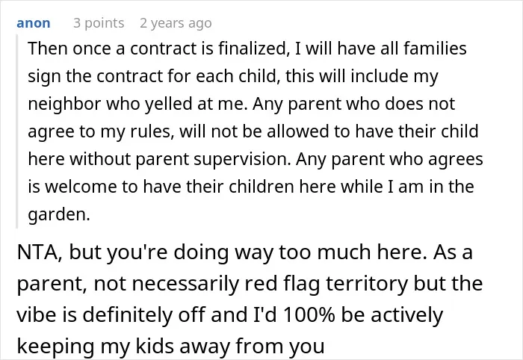Screen dimensions: 523x360
Task: Open the anon username profile link
Action: pos(34,23)
